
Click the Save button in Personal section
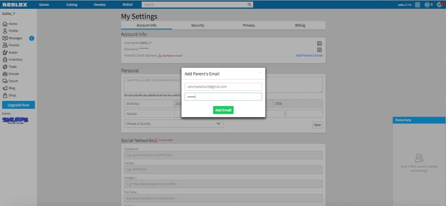click(317, 125)
